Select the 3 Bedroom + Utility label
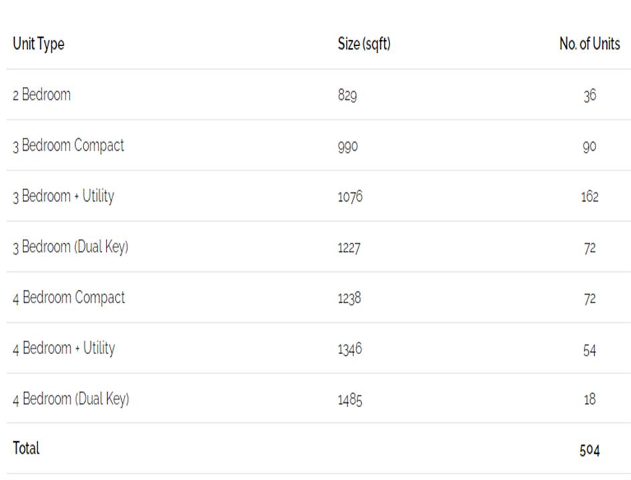631x480 pixels. 64,197
